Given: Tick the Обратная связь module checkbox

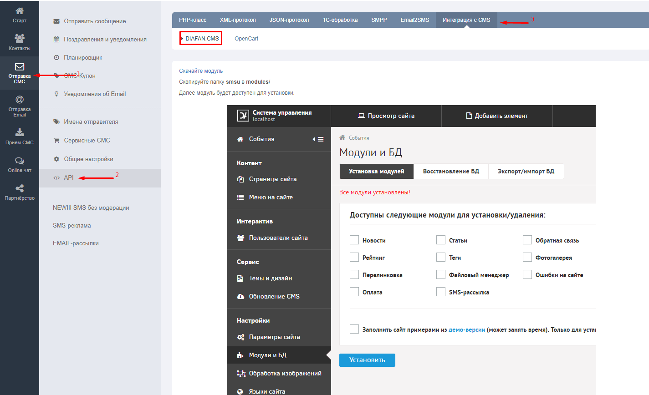Looking at the screenshot, I should (527, 240).
